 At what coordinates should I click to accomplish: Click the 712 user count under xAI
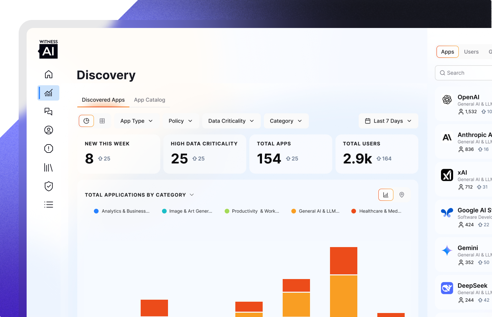pos(469,187)
